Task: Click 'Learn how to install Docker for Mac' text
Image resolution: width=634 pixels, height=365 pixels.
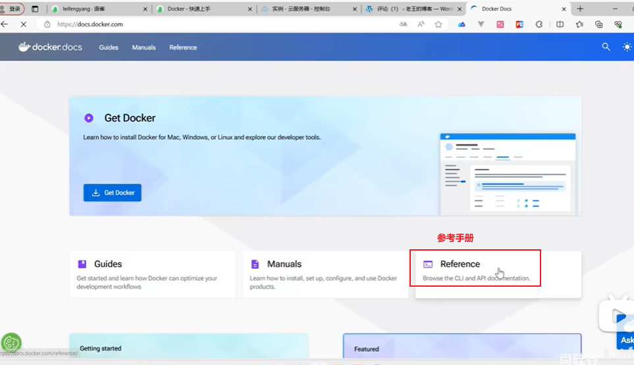Action: click(201, 137)
